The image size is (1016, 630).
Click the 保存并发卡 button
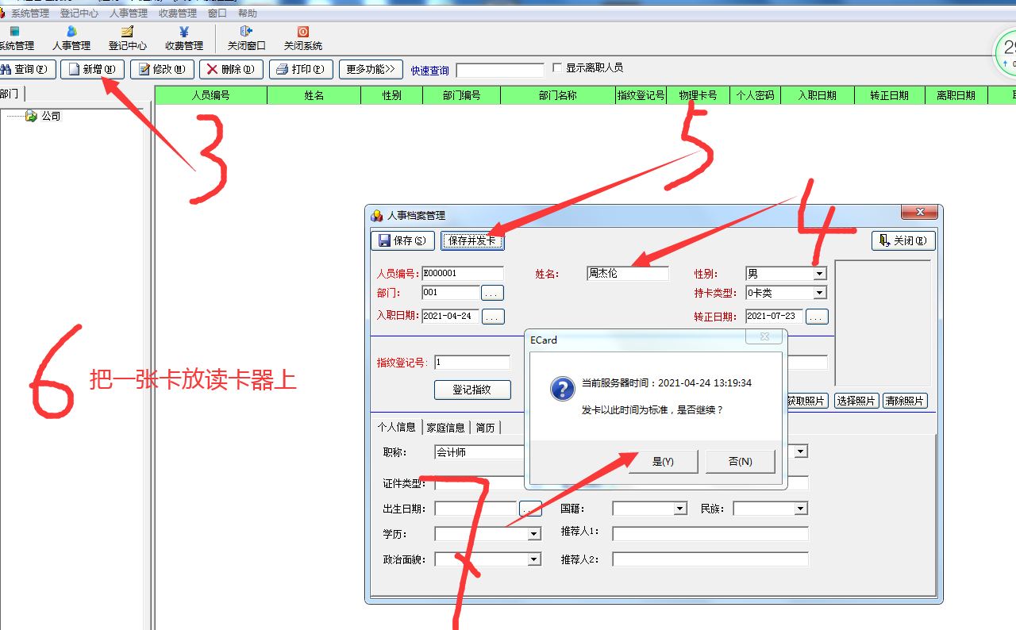tap(471, 240)
